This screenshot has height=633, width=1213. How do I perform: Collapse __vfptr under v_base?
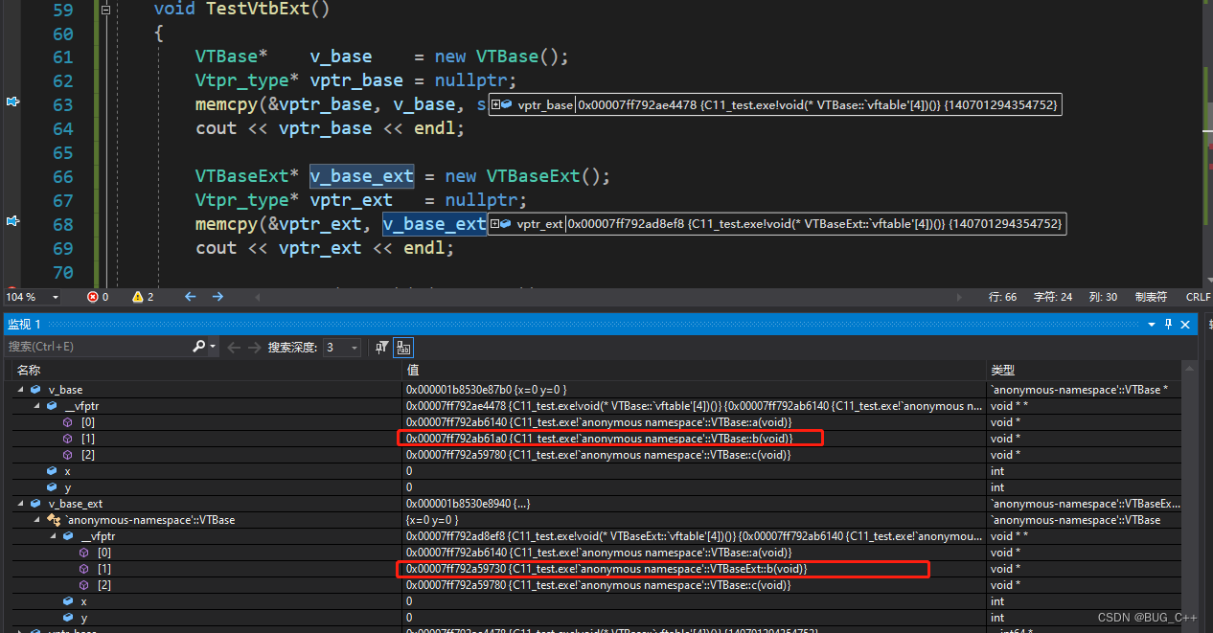point(37,406)
